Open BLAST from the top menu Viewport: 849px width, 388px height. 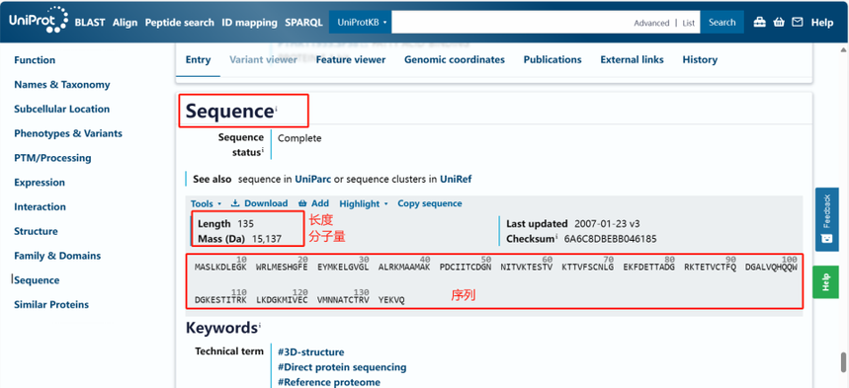click(x=90, y=23)
